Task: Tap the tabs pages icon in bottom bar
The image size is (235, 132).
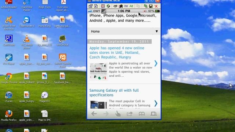Action: 153,114
